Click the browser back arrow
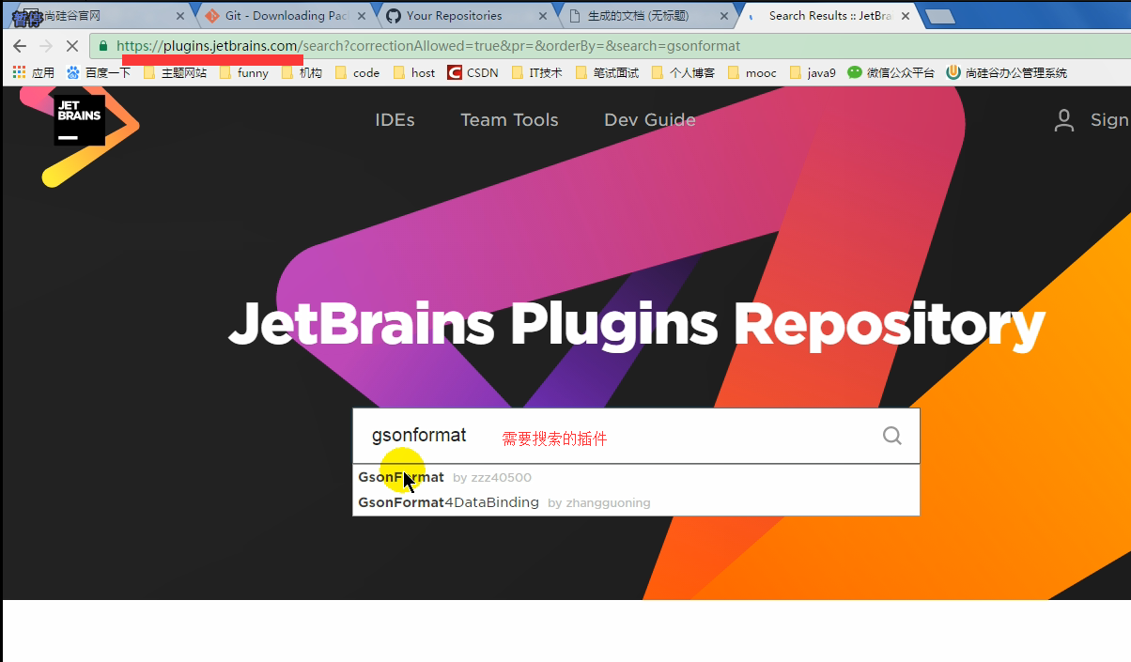Image resolution: width=1131 pixels, height=662 pixels. click(x=20, y=46)
